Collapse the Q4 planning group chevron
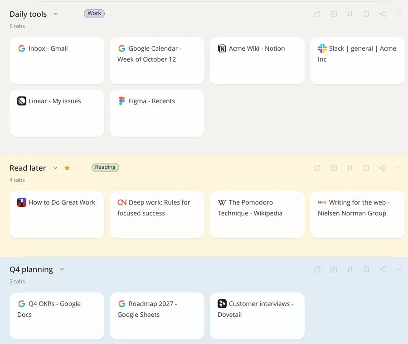This screenshot has width=408, height=344. point(62,269)
